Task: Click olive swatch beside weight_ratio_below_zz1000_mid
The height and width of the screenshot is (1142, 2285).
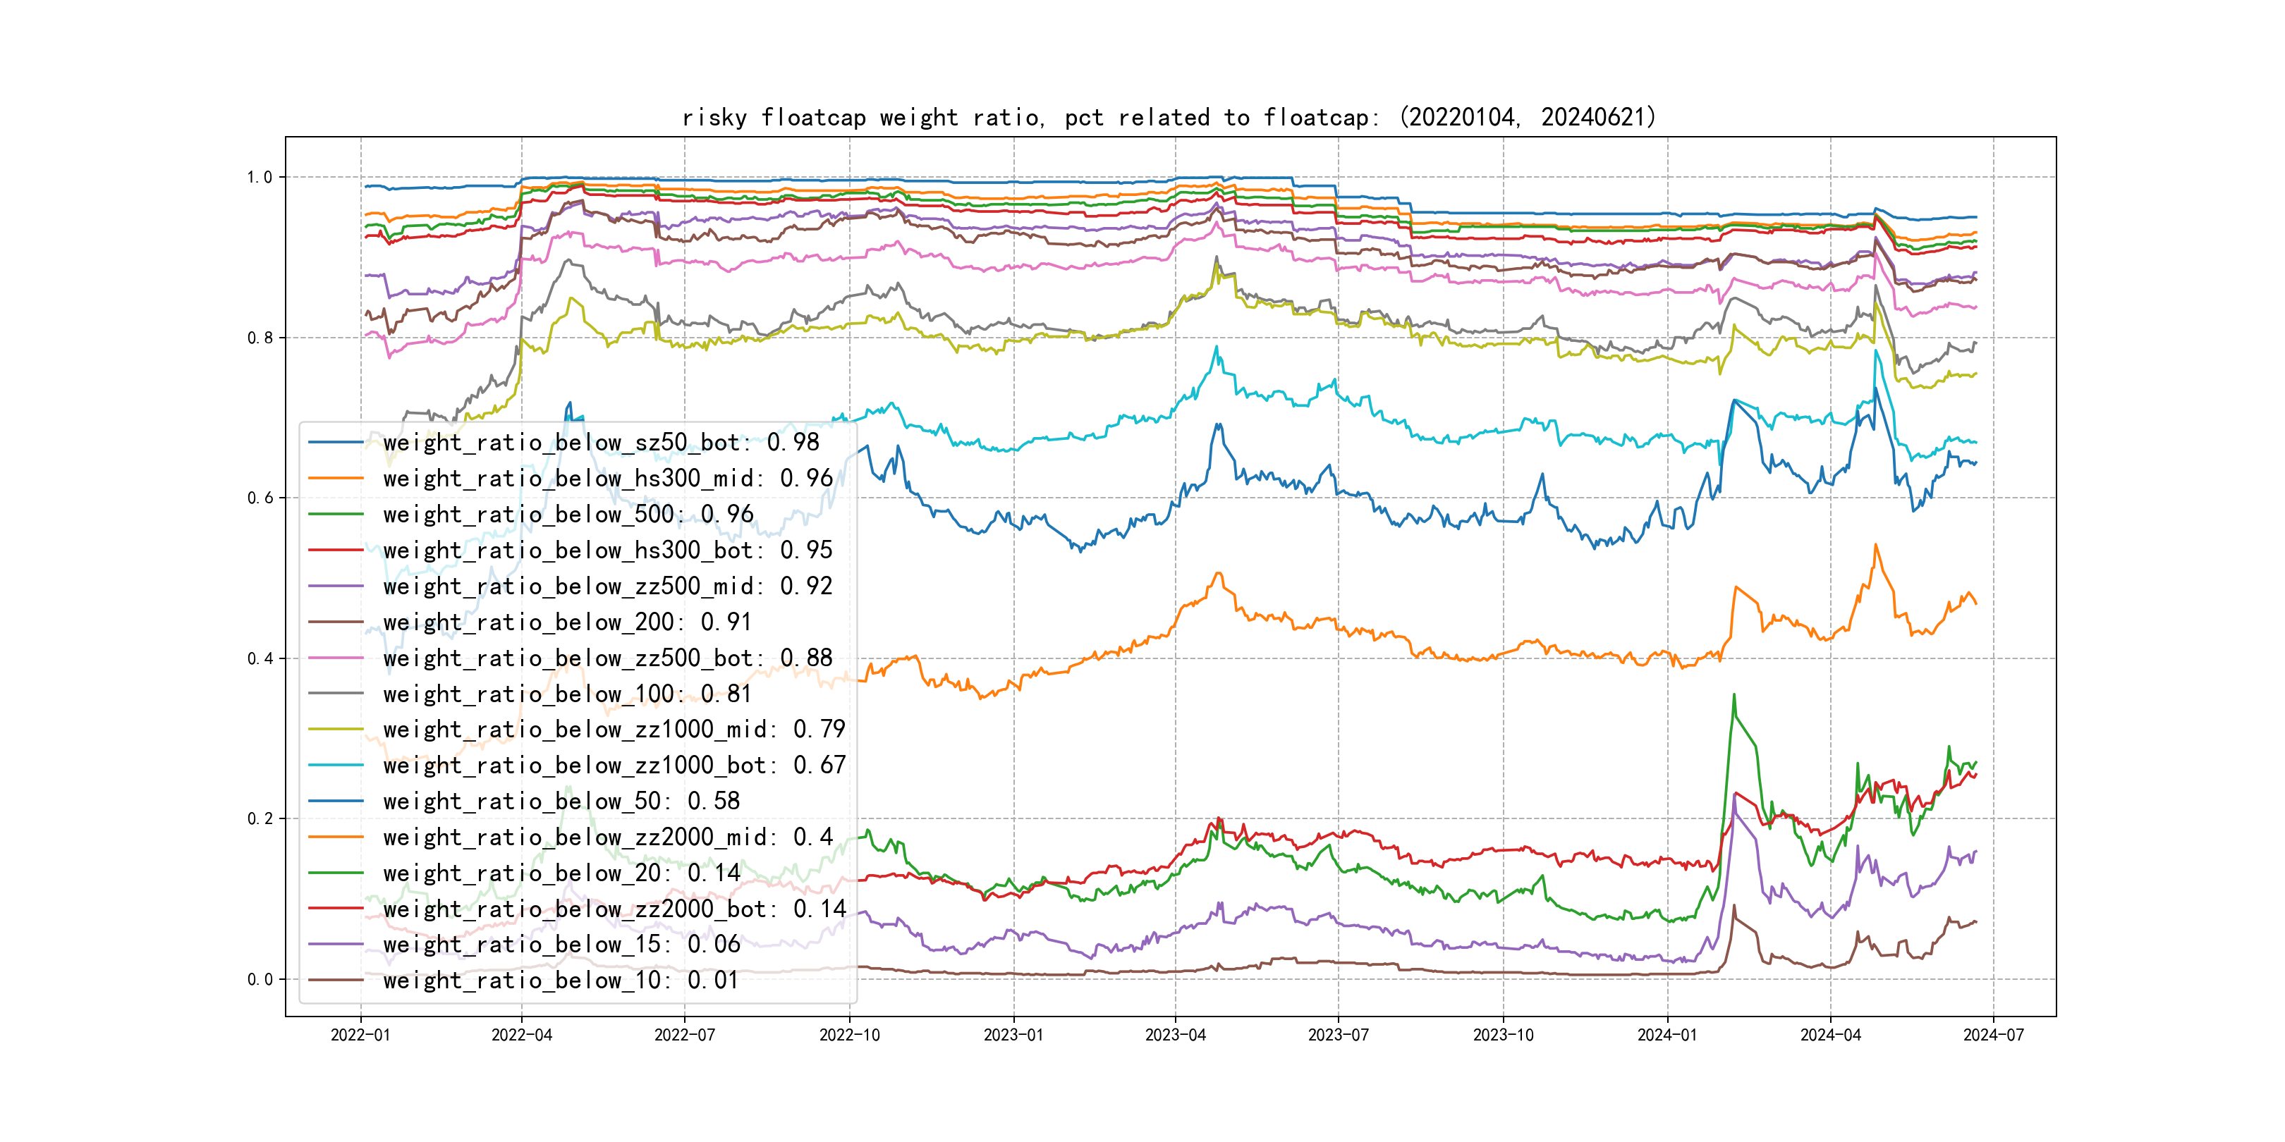Action: 335,730
